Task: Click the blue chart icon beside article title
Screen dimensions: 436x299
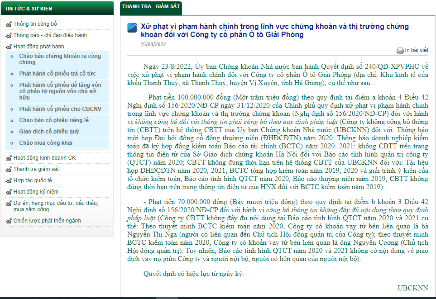Action: [132, 28]
